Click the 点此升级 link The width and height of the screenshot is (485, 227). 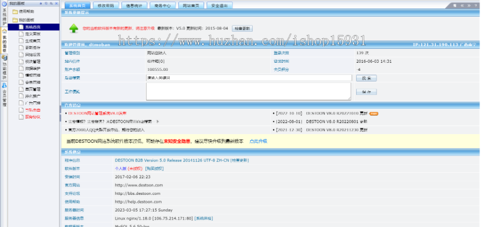tap(258, 141)
